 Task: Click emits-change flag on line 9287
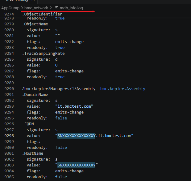(x=69, y=71)
